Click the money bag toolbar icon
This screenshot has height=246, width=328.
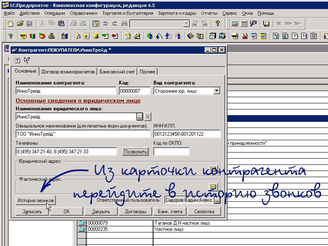(52, 36)
